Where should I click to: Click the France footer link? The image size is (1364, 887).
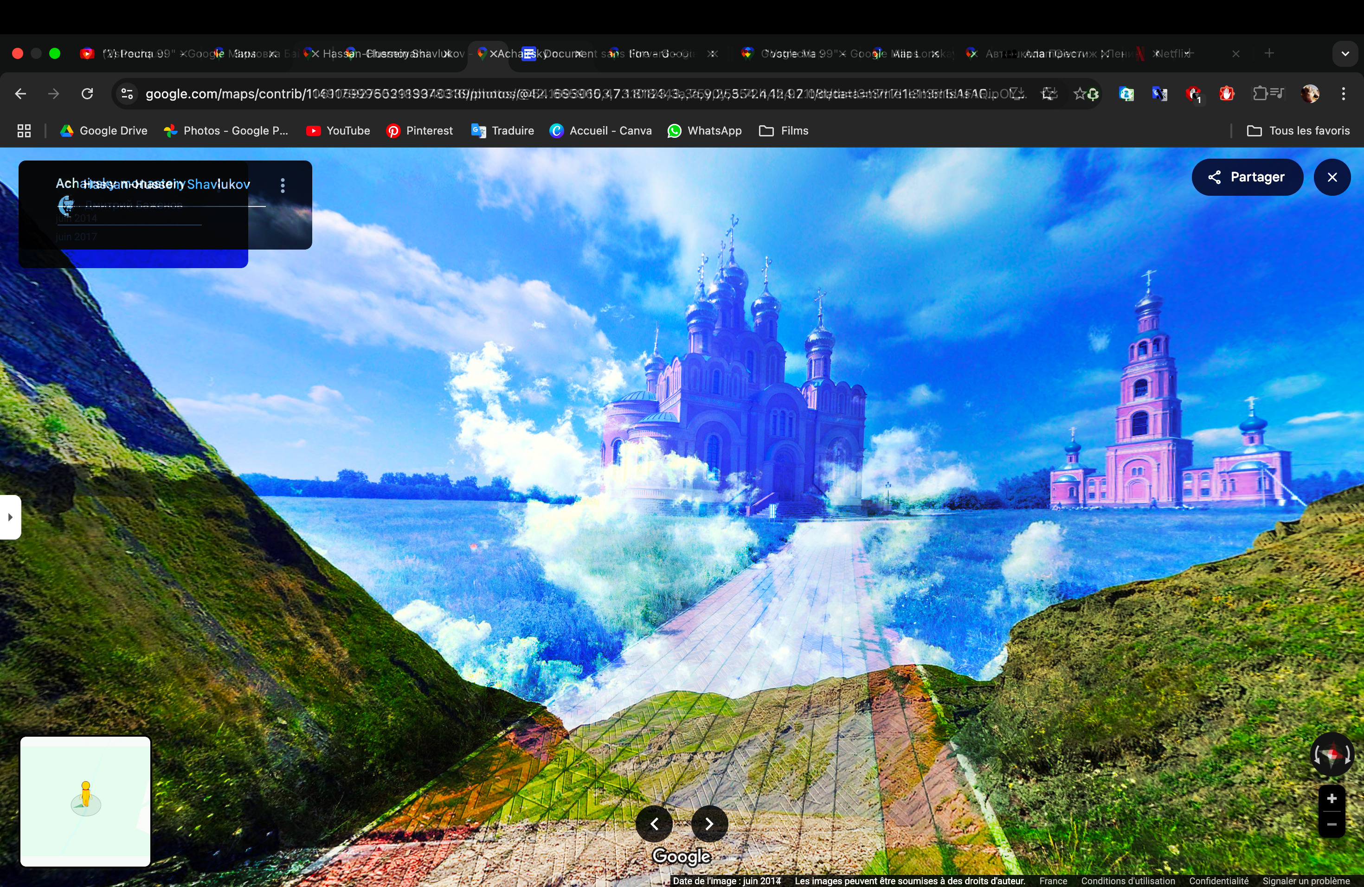click(x=1053, y=881)
